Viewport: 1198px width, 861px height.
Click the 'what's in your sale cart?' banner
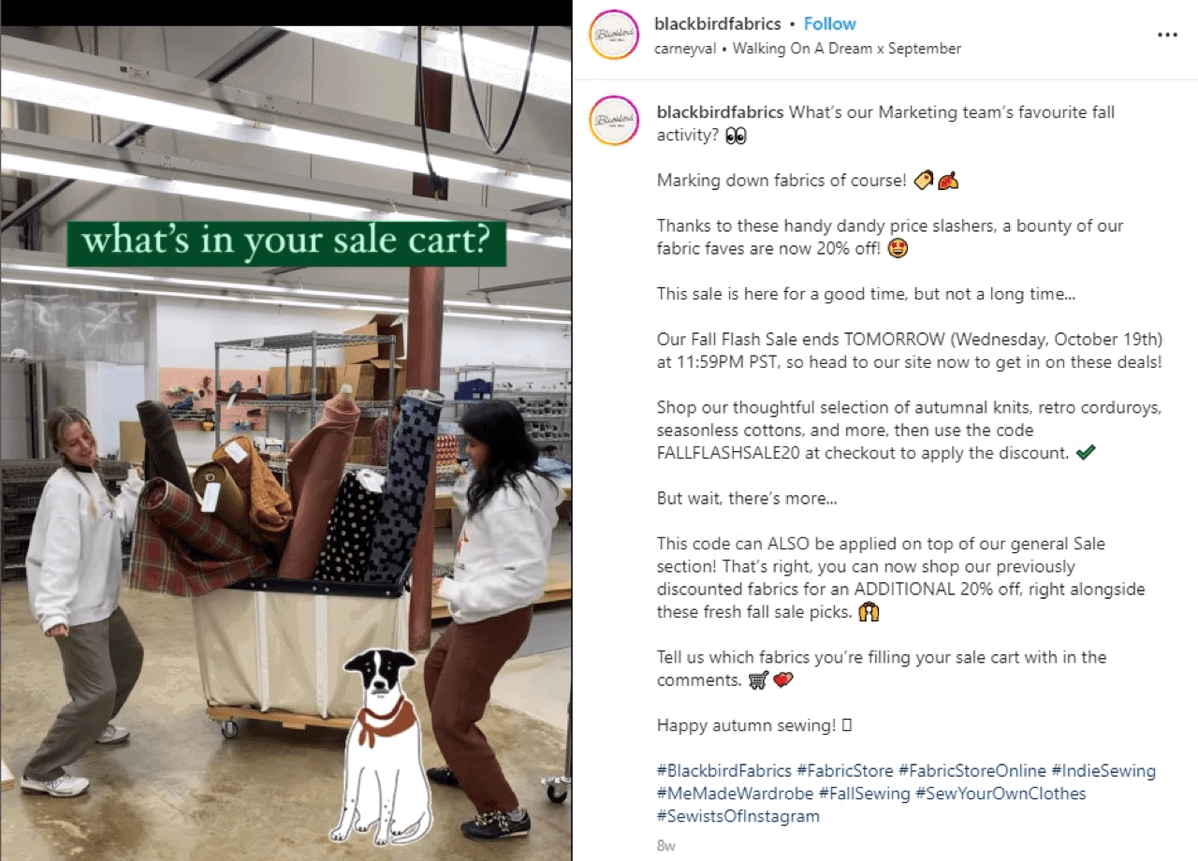click(286, 243)
